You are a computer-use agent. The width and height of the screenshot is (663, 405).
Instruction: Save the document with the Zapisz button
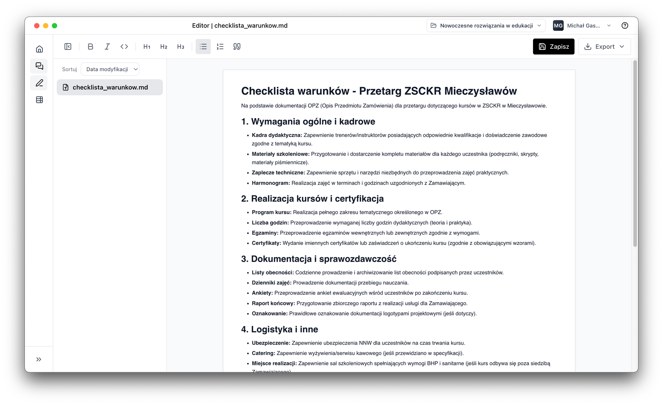pyautogui.click(x=554, y=46)
